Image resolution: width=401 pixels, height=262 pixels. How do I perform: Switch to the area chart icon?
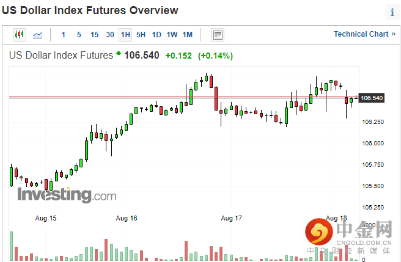coord(38,35)
